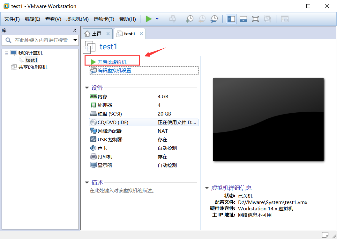337x239 pixels.
Task: Select 共享的虚拟机 in the library
Action: point(33,67)
